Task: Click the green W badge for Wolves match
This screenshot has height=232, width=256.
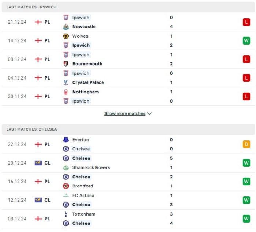Action: point(246,40)
